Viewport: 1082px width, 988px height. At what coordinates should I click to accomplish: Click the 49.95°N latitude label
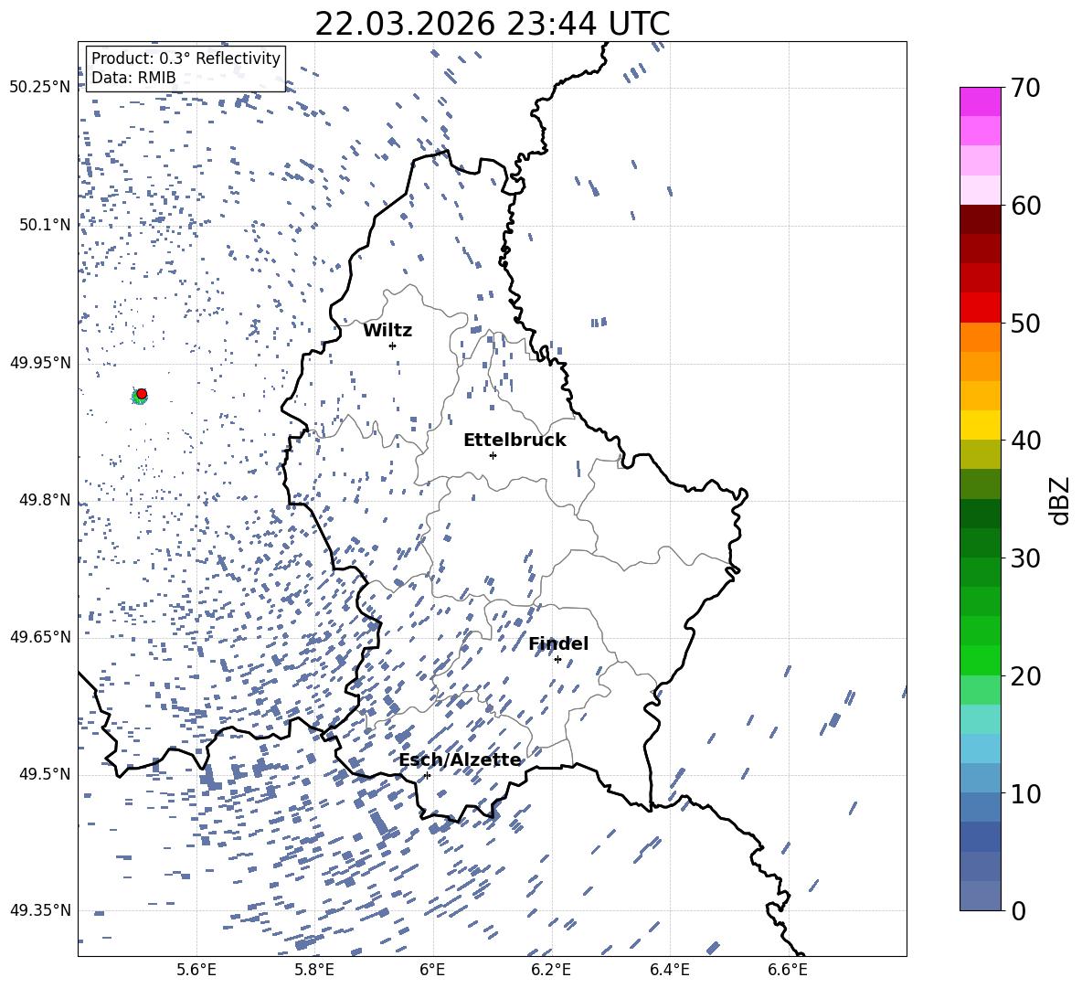(39, 362)
